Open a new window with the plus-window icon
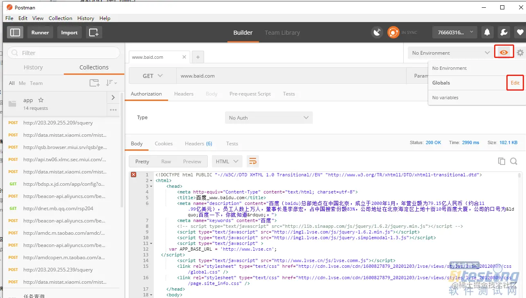 coord(94,32)
